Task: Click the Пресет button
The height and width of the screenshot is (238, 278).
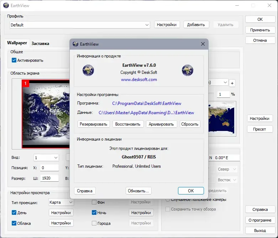Action: point(259,129)
